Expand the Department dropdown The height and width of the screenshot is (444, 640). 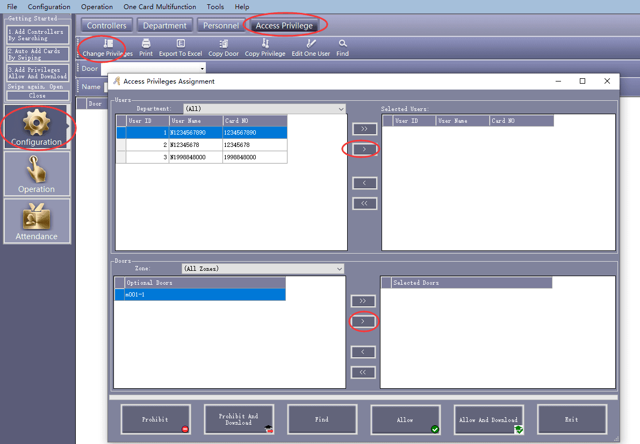coord(341,109)
